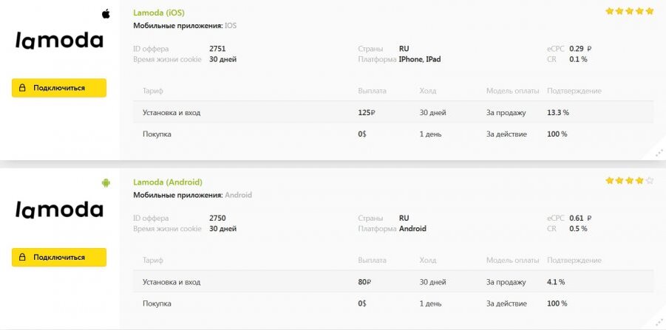Click the Android category link under Мобильные приложения
The image size is (666, 330).
238,196
